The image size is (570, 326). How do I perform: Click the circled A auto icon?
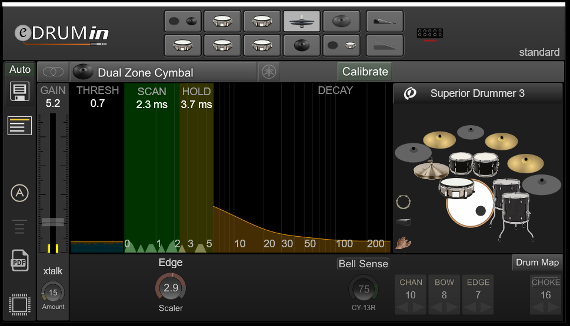click(x=19, y=193)
